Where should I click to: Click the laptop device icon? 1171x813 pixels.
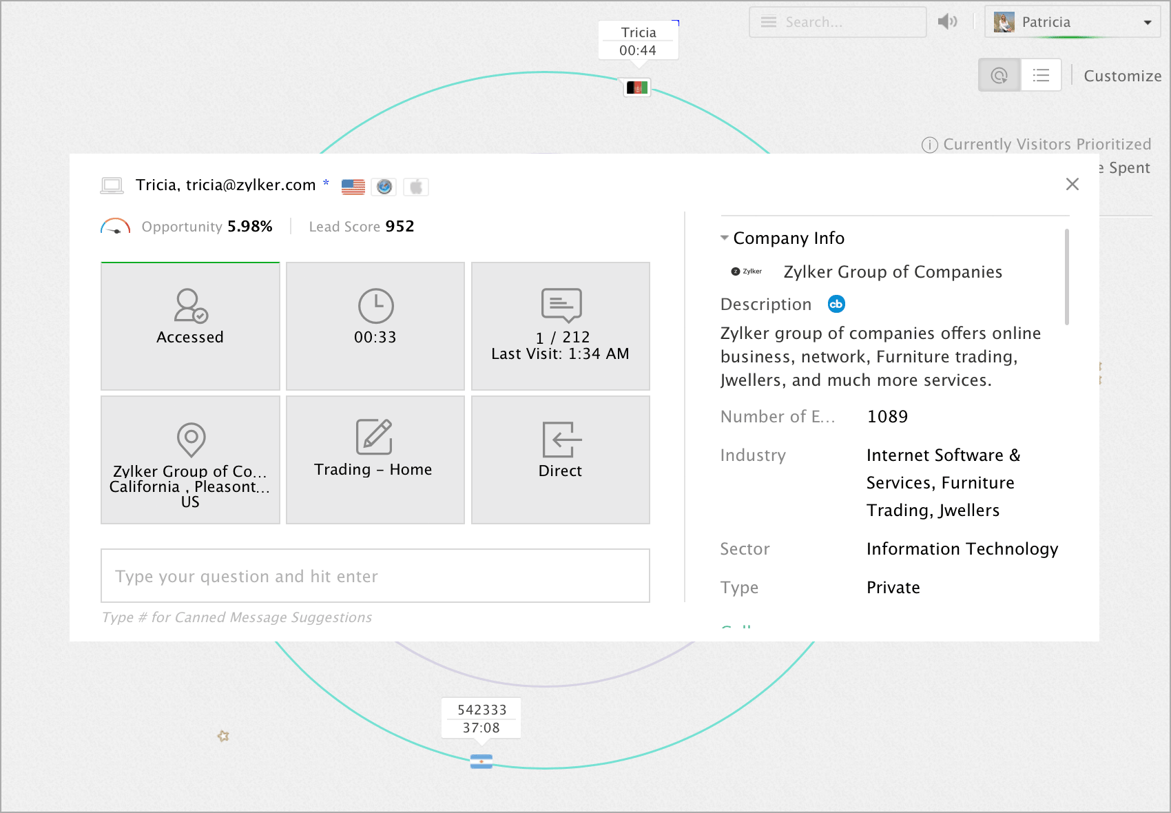click(x=112, y=185)
